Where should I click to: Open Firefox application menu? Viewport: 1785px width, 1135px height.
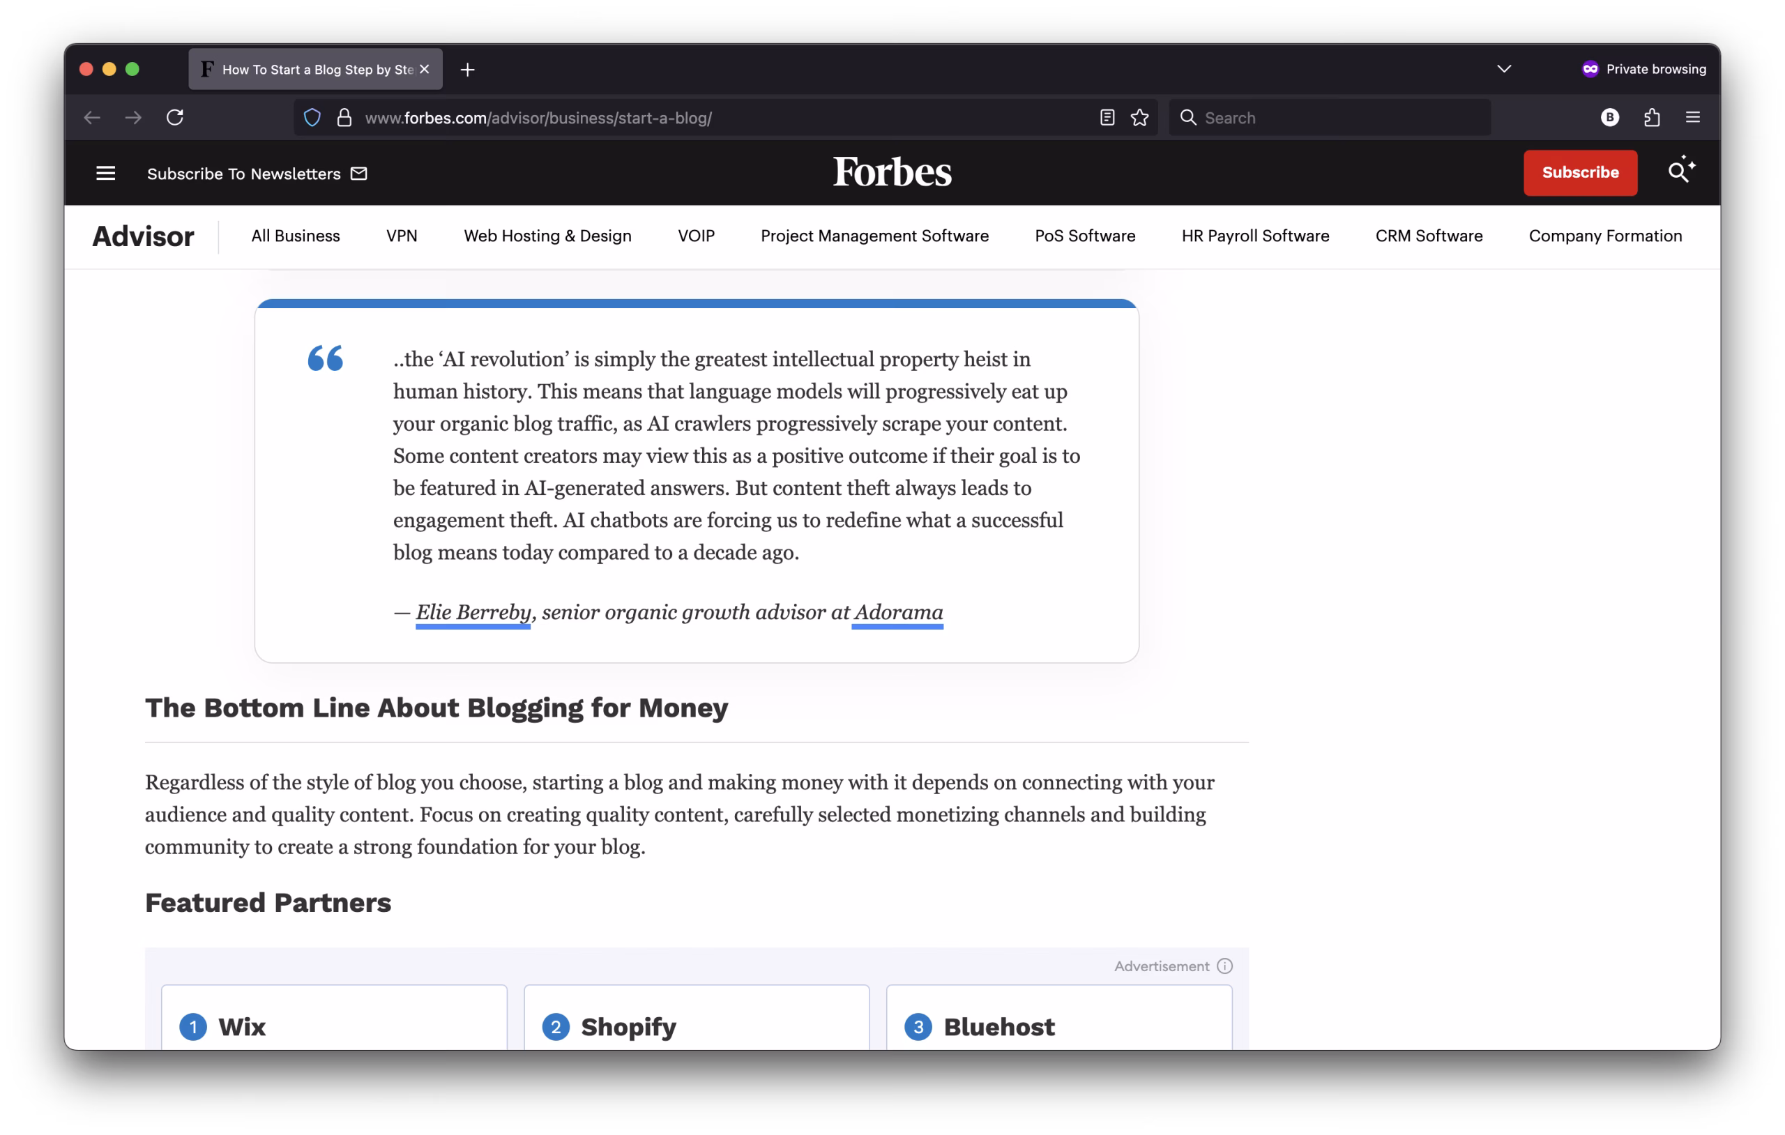[1692, 117]
